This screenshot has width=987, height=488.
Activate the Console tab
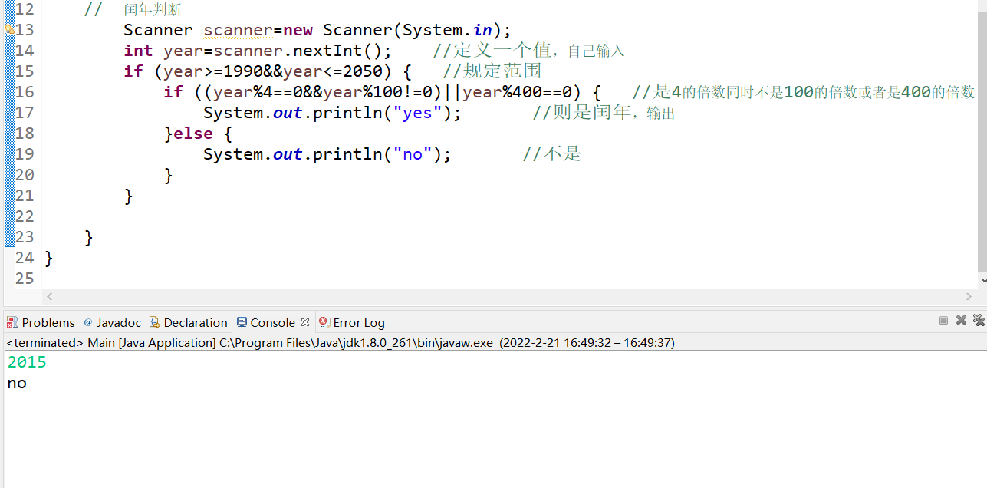[272, 322]
